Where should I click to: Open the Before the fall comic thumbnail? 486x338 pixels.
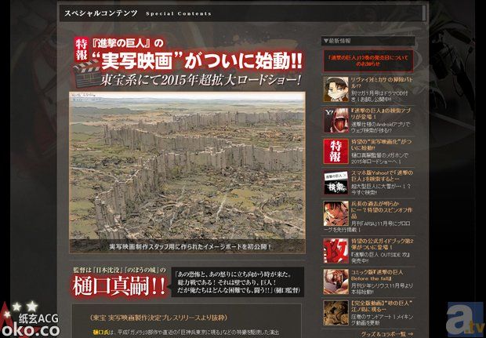336,282
